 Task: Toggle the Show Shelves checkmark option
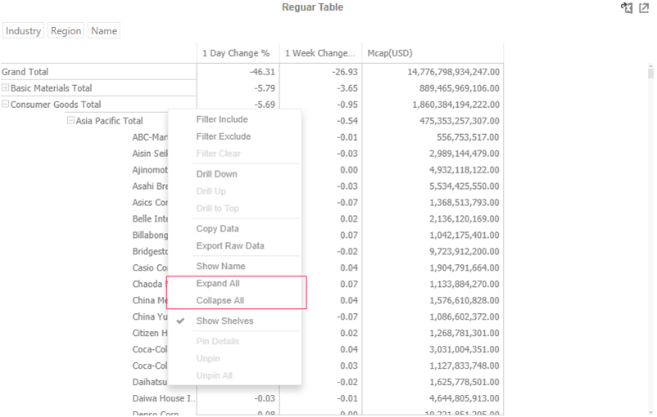224,321
